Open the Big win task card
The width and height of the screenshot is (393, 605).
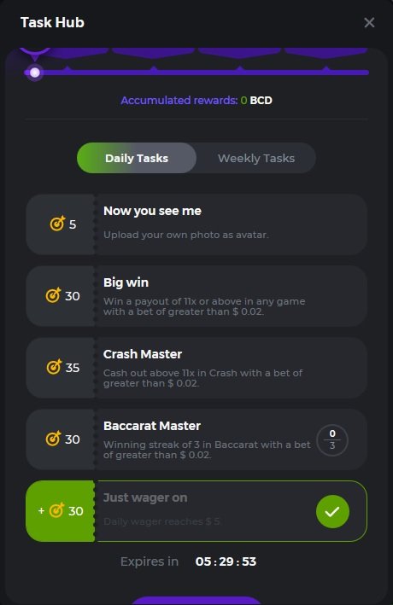click(x=196, y=296)
